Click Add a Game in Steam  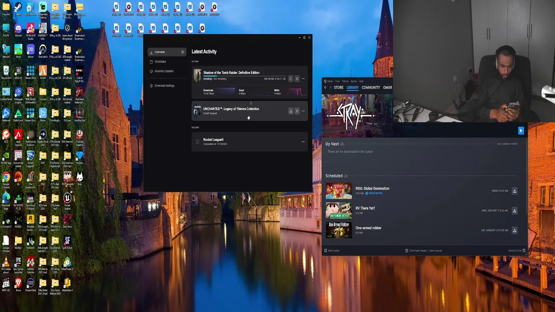pyautogui.click(x=332, y=250)
